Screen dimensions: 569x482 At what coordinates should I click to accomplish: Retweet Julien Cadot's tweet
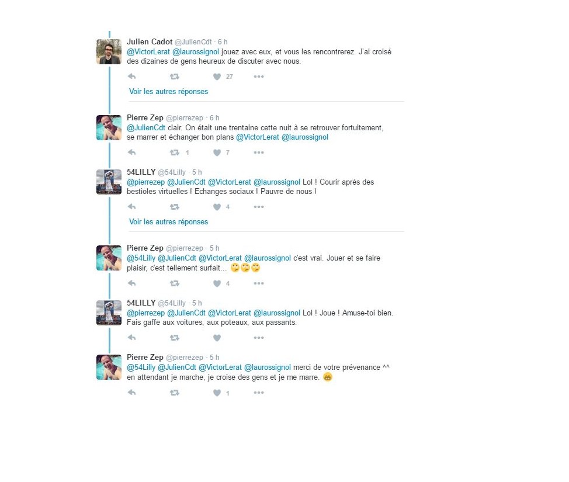175,77
